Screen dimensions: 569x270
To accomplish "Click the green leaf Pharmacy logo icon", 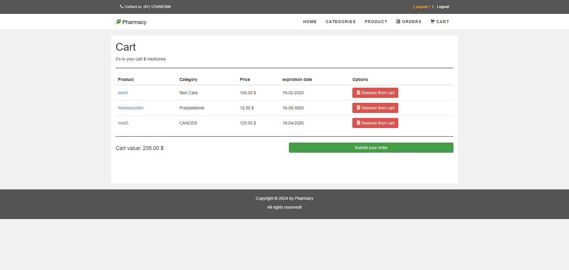I will pos(118,22).
